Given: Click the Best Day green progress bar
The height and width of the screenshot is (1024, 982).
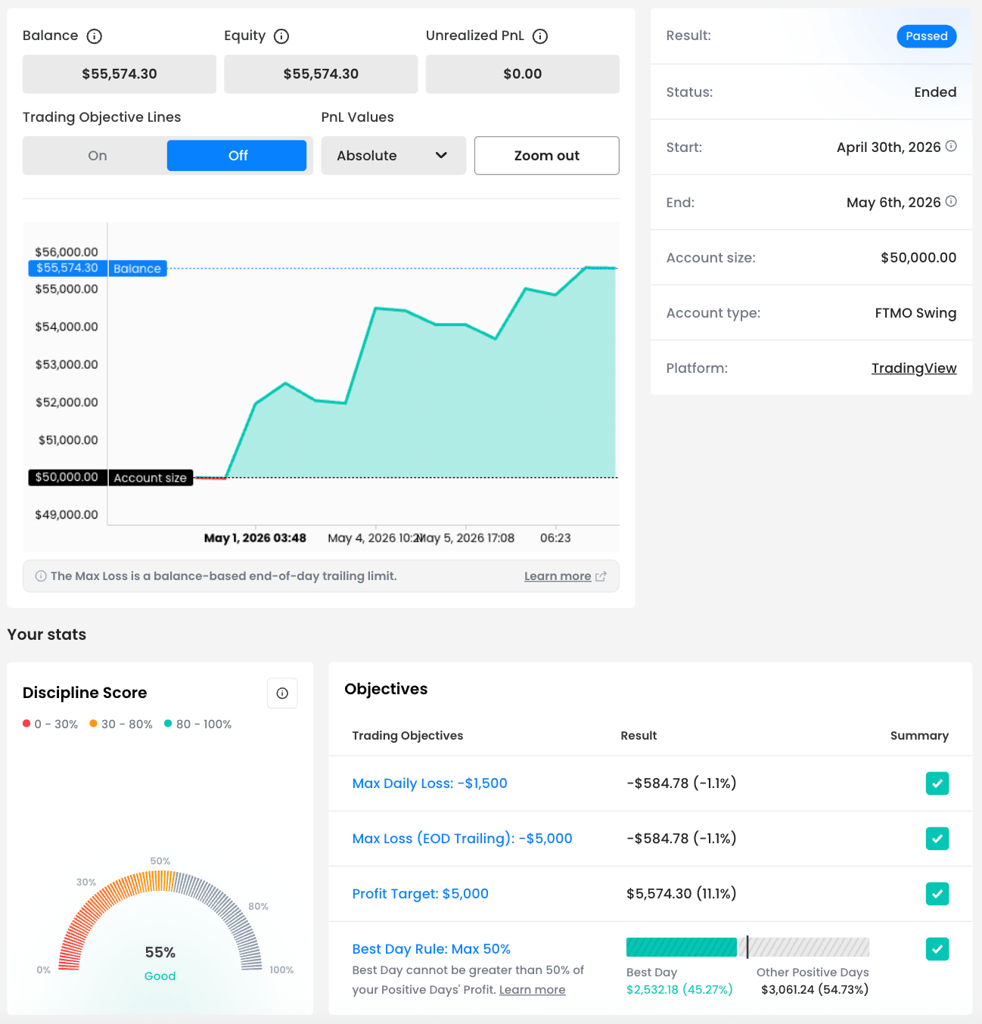Looking at the screenshot, I should click(682, 947).
